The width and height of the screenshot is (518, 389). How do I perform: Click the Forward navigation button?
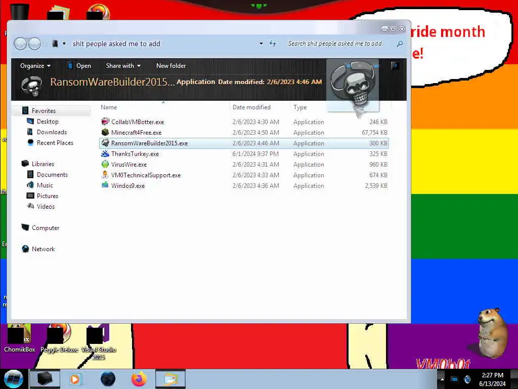(x=34, y=44)
